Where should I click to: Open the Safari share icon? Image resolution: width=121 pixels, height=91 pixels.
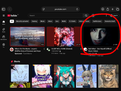click(x=108, y=9)
